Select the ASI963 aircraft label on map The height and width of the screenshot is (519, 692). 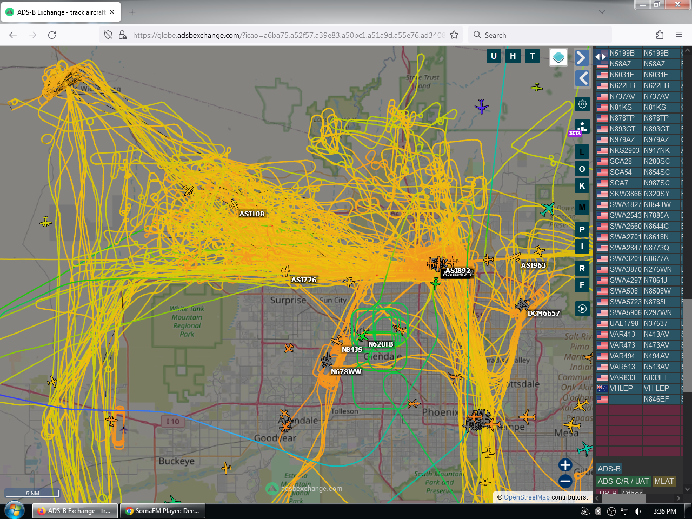pyautogui.click(x=534, y=265)
